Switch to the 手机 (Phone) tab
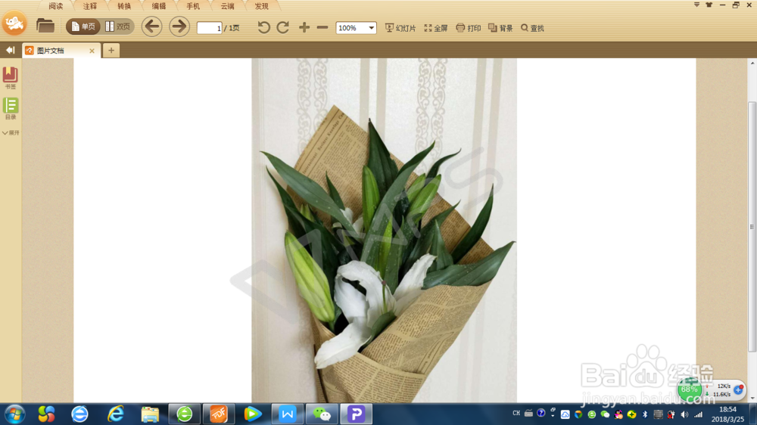Screen dimensions: 757x425 tap(193, 6)
